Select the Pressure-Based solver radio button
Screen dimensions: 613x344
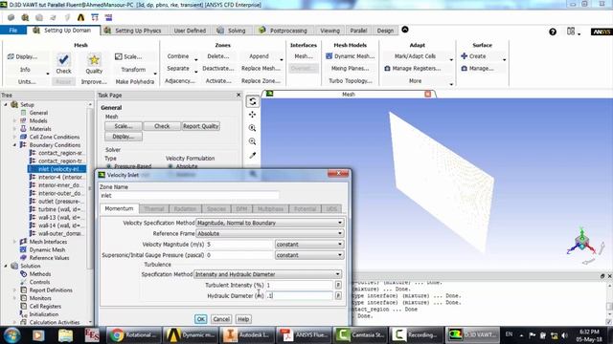tap(109, 166)
